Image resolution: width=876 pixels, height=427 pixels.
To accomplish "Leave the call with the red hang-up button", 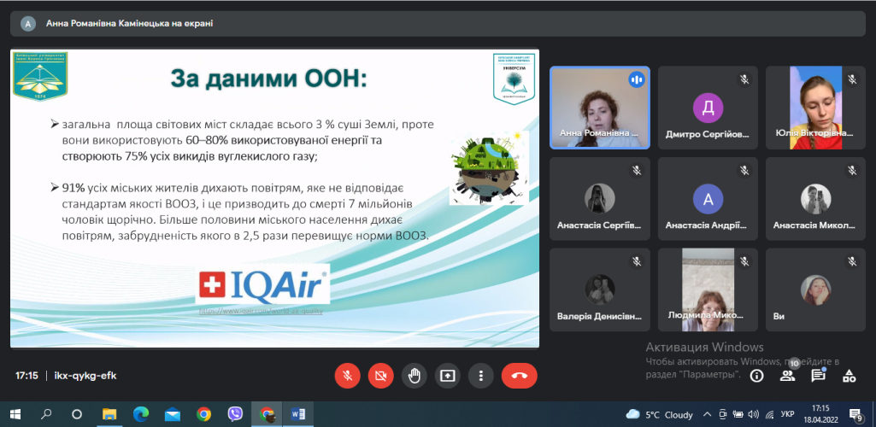I will click(x=519, y=377).
